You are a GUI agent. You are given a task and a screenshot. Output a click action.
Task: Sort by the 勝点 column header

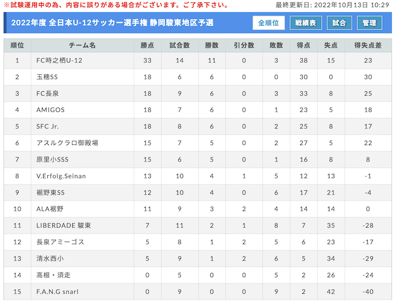click(147, 45)
